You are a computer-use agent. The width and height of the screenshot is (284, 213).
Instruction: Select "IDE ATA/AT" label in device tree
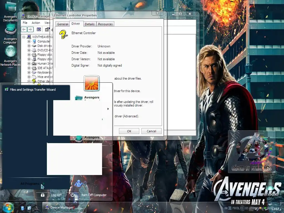pos(45,68)
